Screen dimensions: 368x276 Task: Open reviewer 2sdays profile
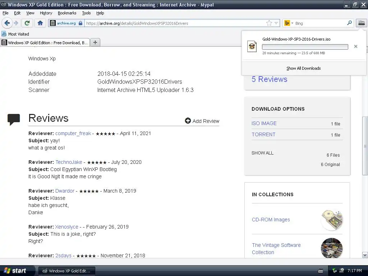(63, 256)
